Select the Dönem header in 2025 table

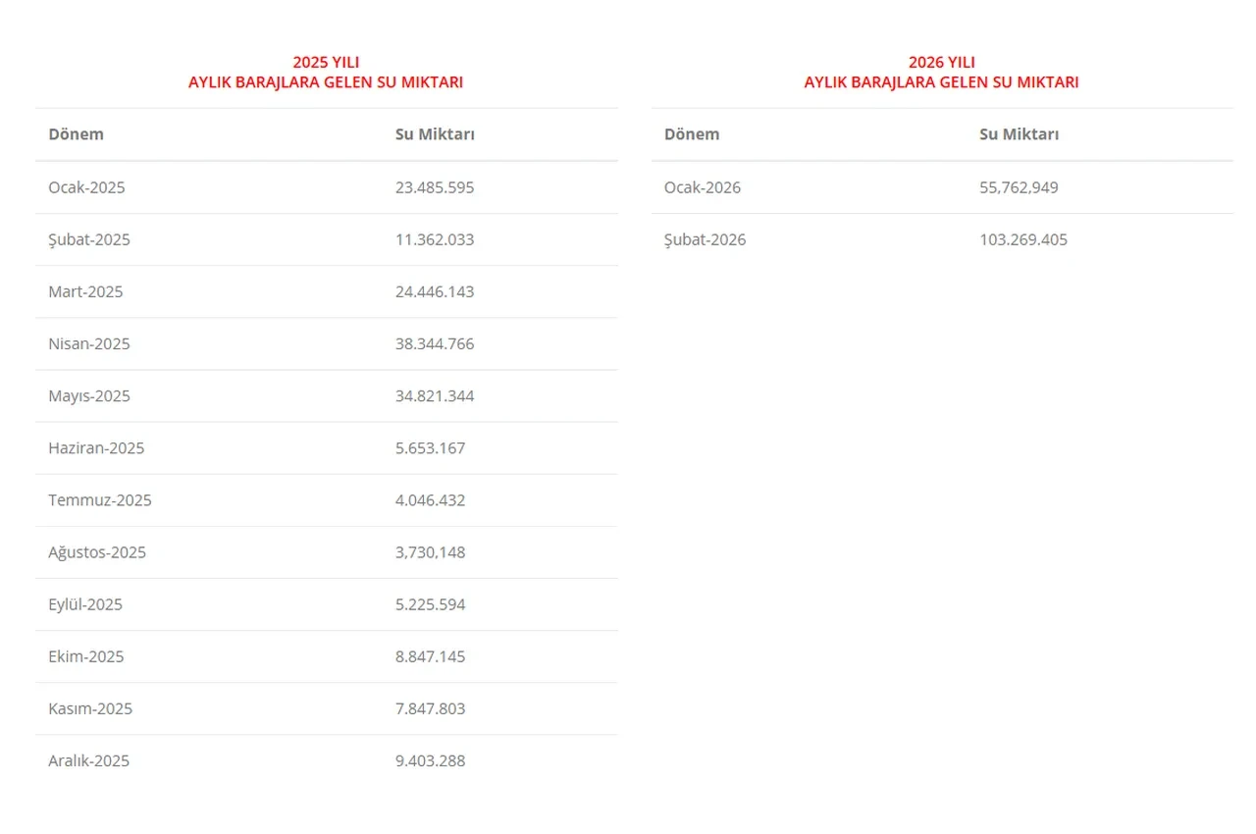pyautogui.click(x=76, y=134)
